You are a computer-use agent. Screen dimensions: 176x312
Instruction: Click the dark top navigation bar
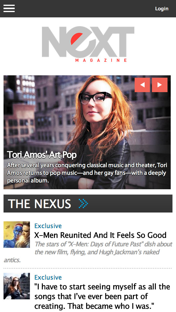88,9
